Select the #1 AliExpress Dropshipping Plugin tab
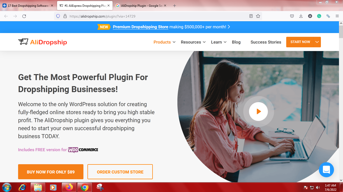 click(84, 6)
